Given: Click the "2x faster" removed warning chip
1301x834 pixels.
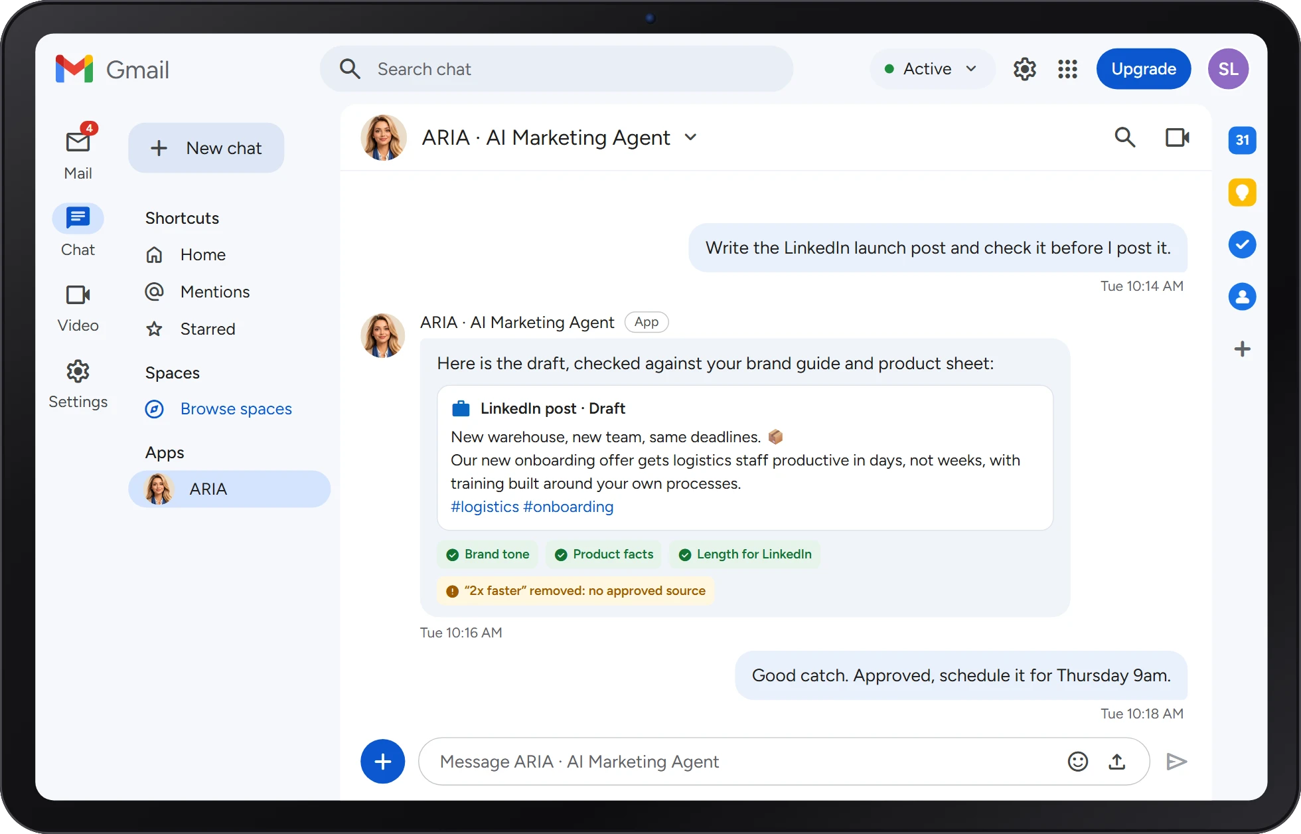Looking at the screenshot, I should click(575, 591).
